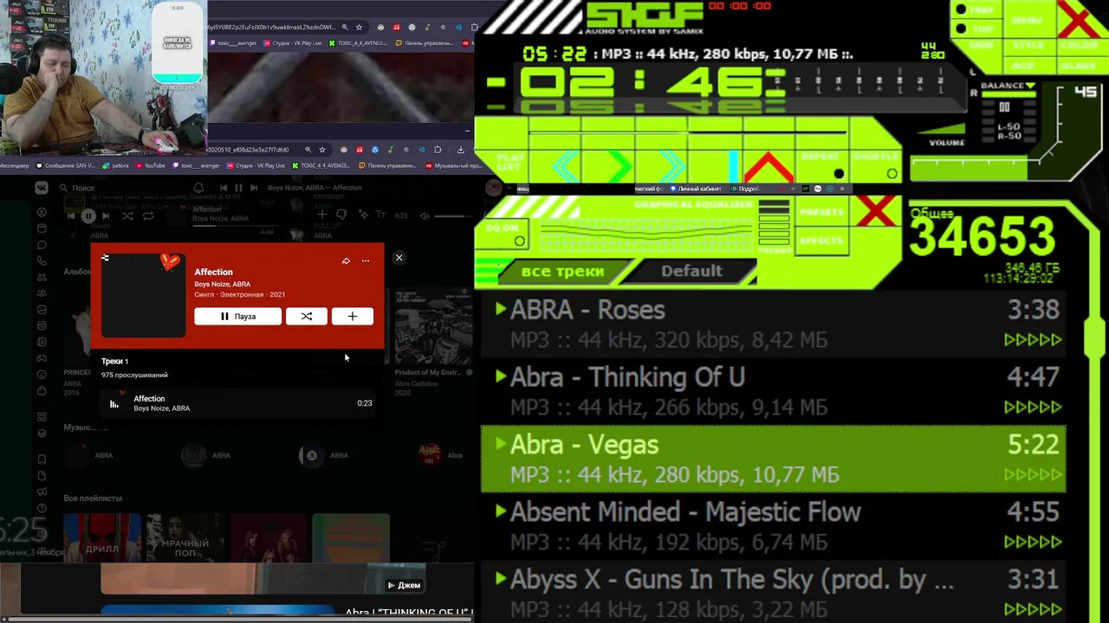
Task: Switch to 'все треки' playlist tab
Action: [x=562, y=272]
